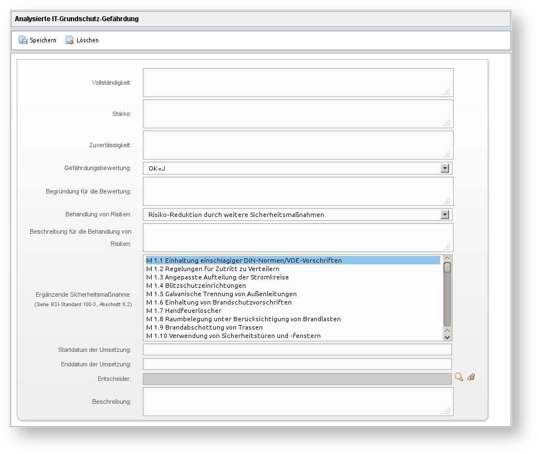Focus the Begründung für die Bewertung field

coord(297,191)
